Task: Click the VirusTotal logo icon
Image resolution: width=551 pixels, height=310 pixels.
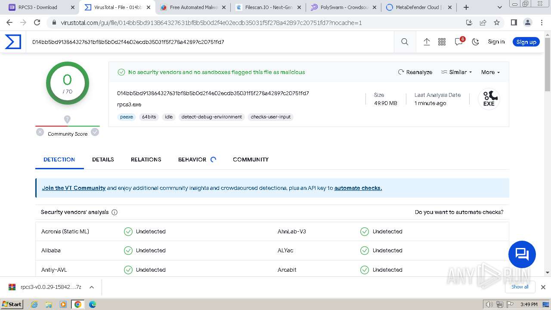Action: click(13, 42)
